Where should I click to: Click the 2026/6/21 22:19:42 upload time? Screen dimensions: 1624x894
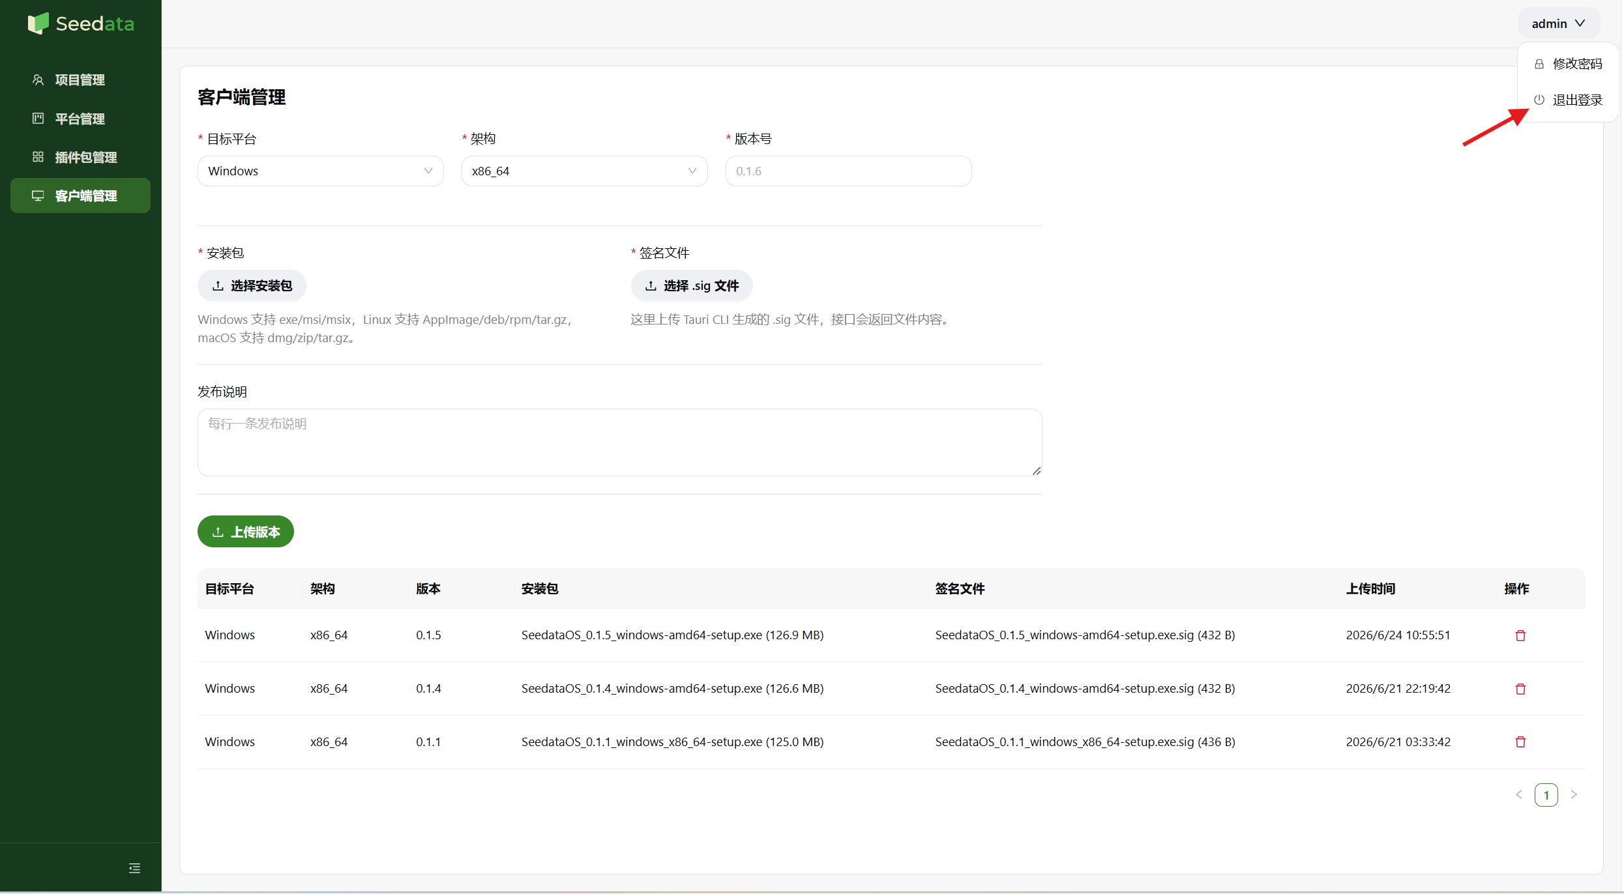pyautogui.click(x=1398, y=689)
